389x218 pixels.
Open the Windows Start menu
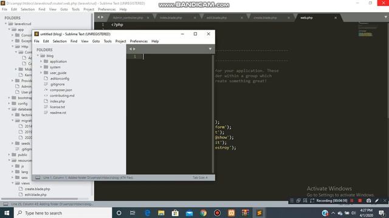pos(7,213)
